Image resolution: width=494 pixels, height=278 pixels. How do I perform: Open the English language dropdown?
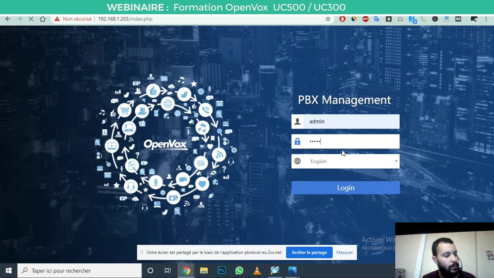pyautogui.click(x=345, y=161)
